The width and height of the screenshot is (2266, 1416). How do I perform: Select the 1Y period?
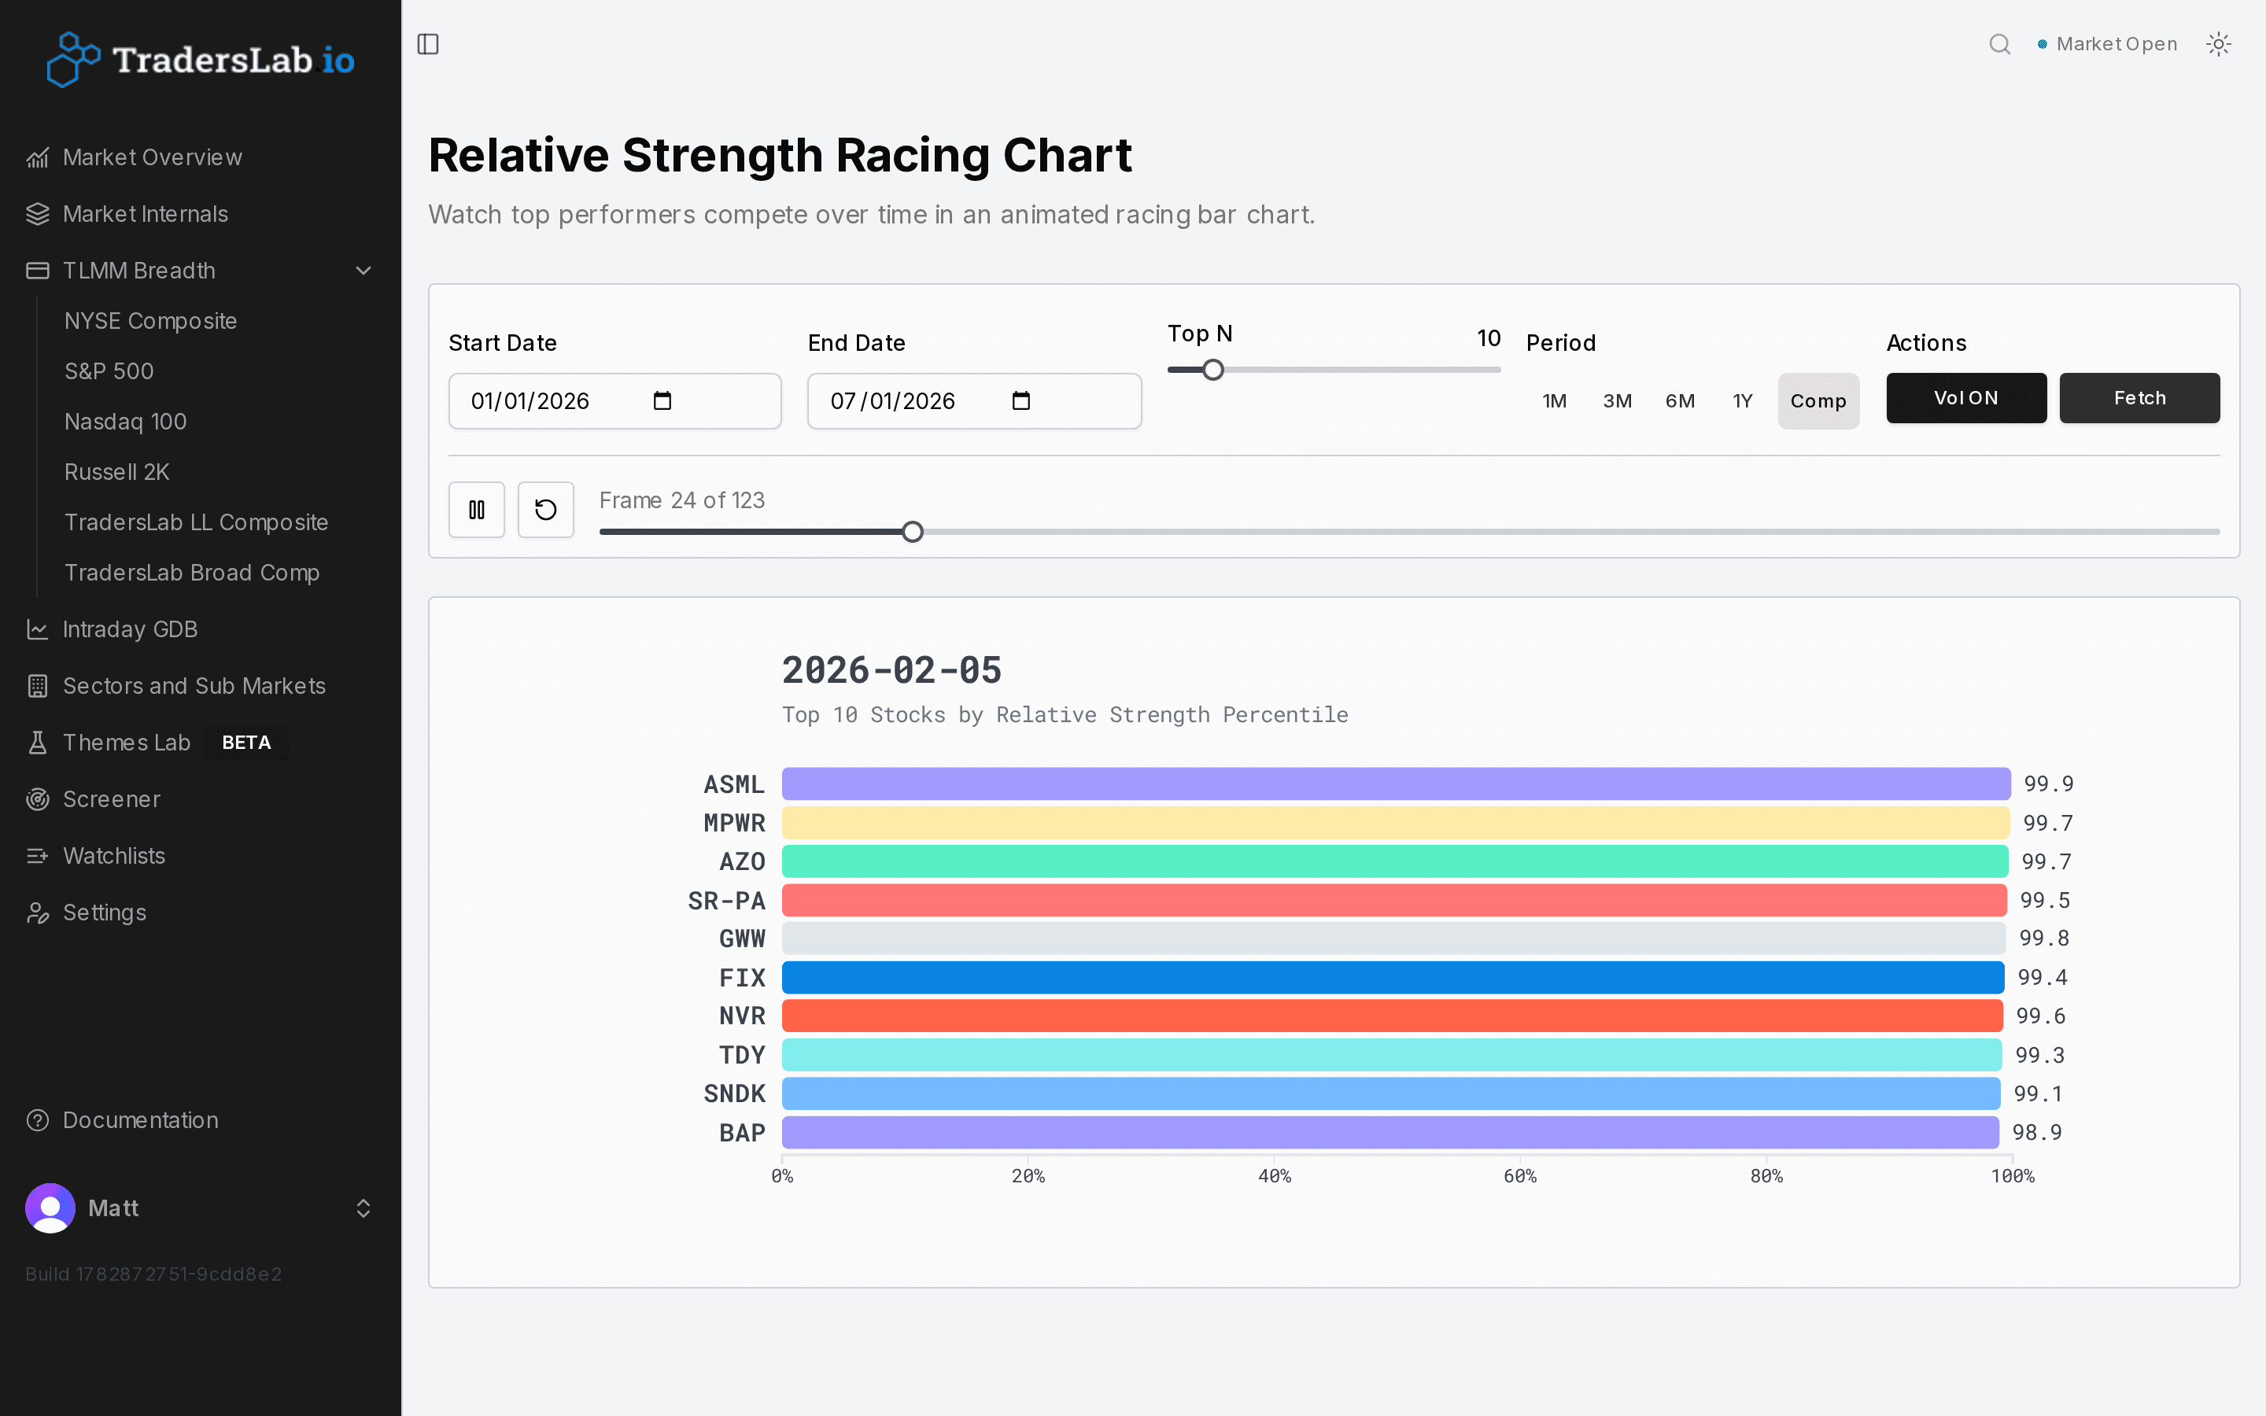1742,401
